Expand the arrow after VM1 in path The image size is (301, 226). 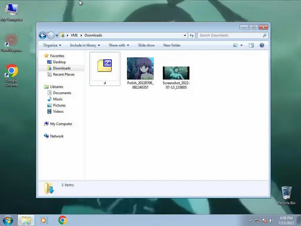point(81,35)
